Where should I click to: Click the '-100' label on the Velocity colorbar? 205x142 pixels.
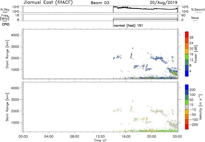tap(194, 120)
